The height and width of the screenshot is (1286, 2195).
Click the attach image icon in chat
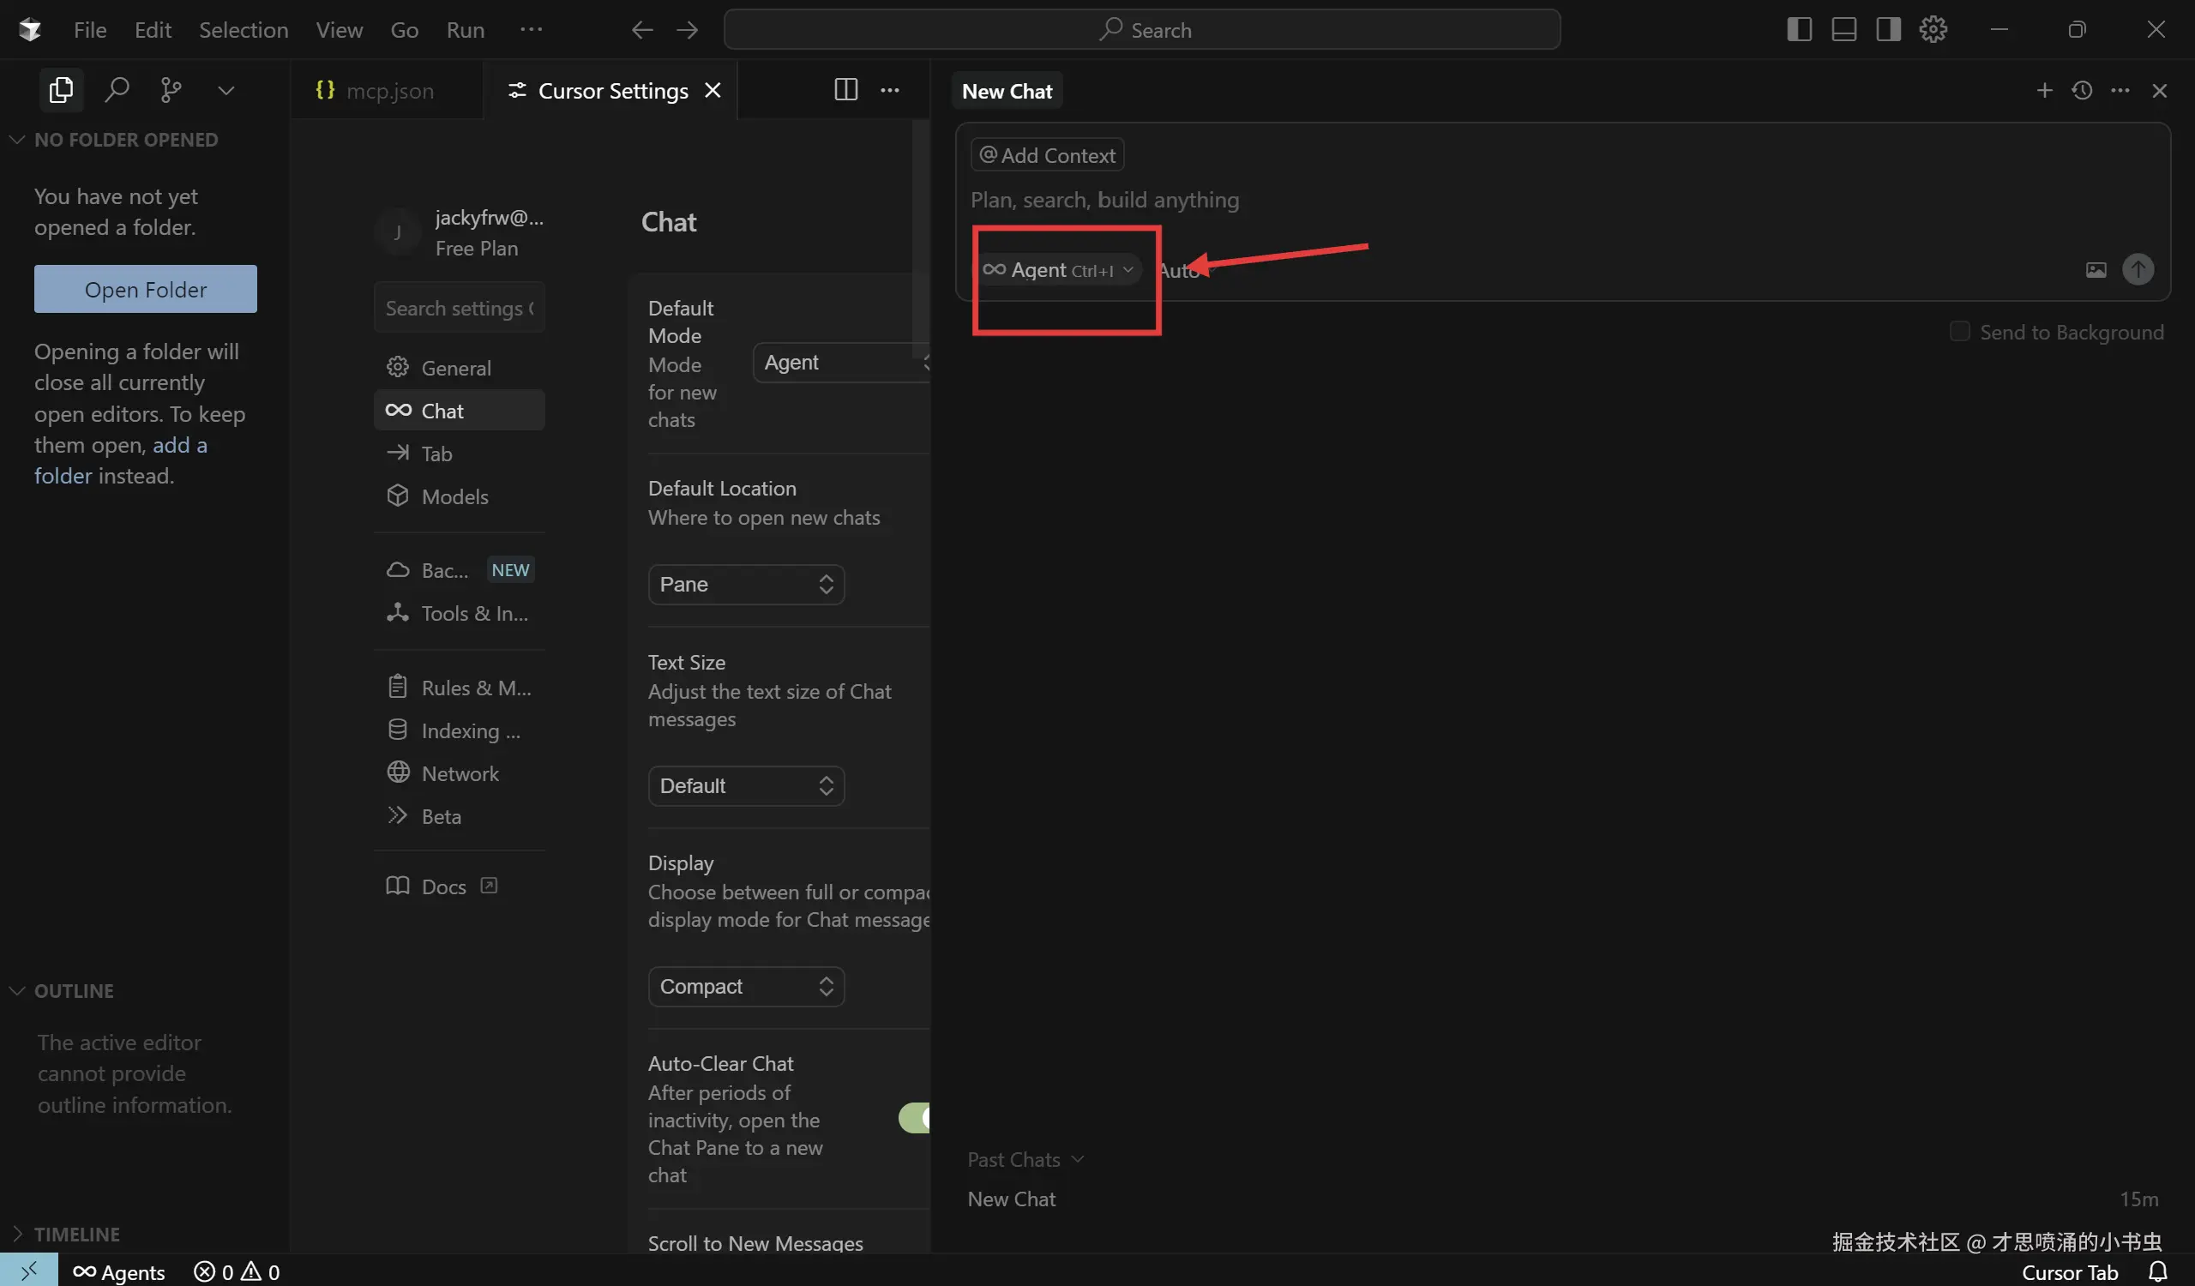coord(2096,270)
